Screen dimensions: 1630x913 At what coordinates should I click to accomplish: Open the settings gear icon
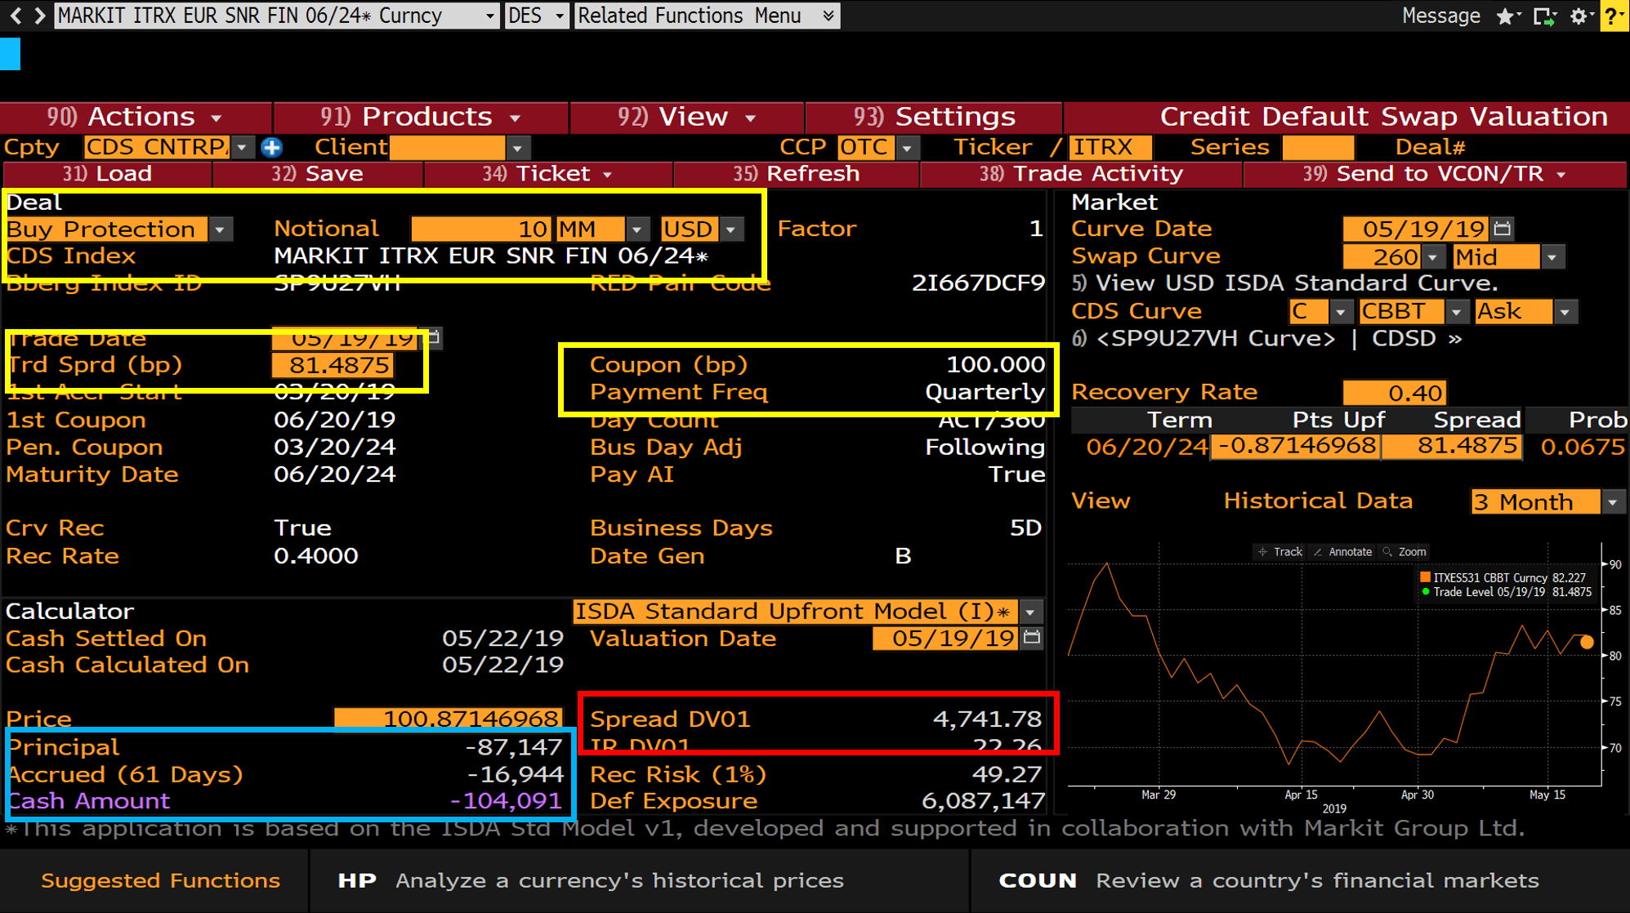click(1579, 16)
